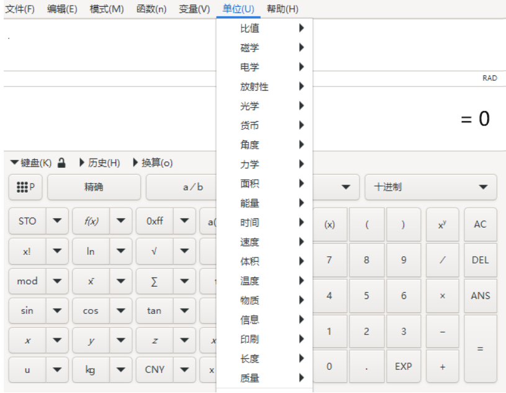Click the ∑ sum button

[155, 281]
